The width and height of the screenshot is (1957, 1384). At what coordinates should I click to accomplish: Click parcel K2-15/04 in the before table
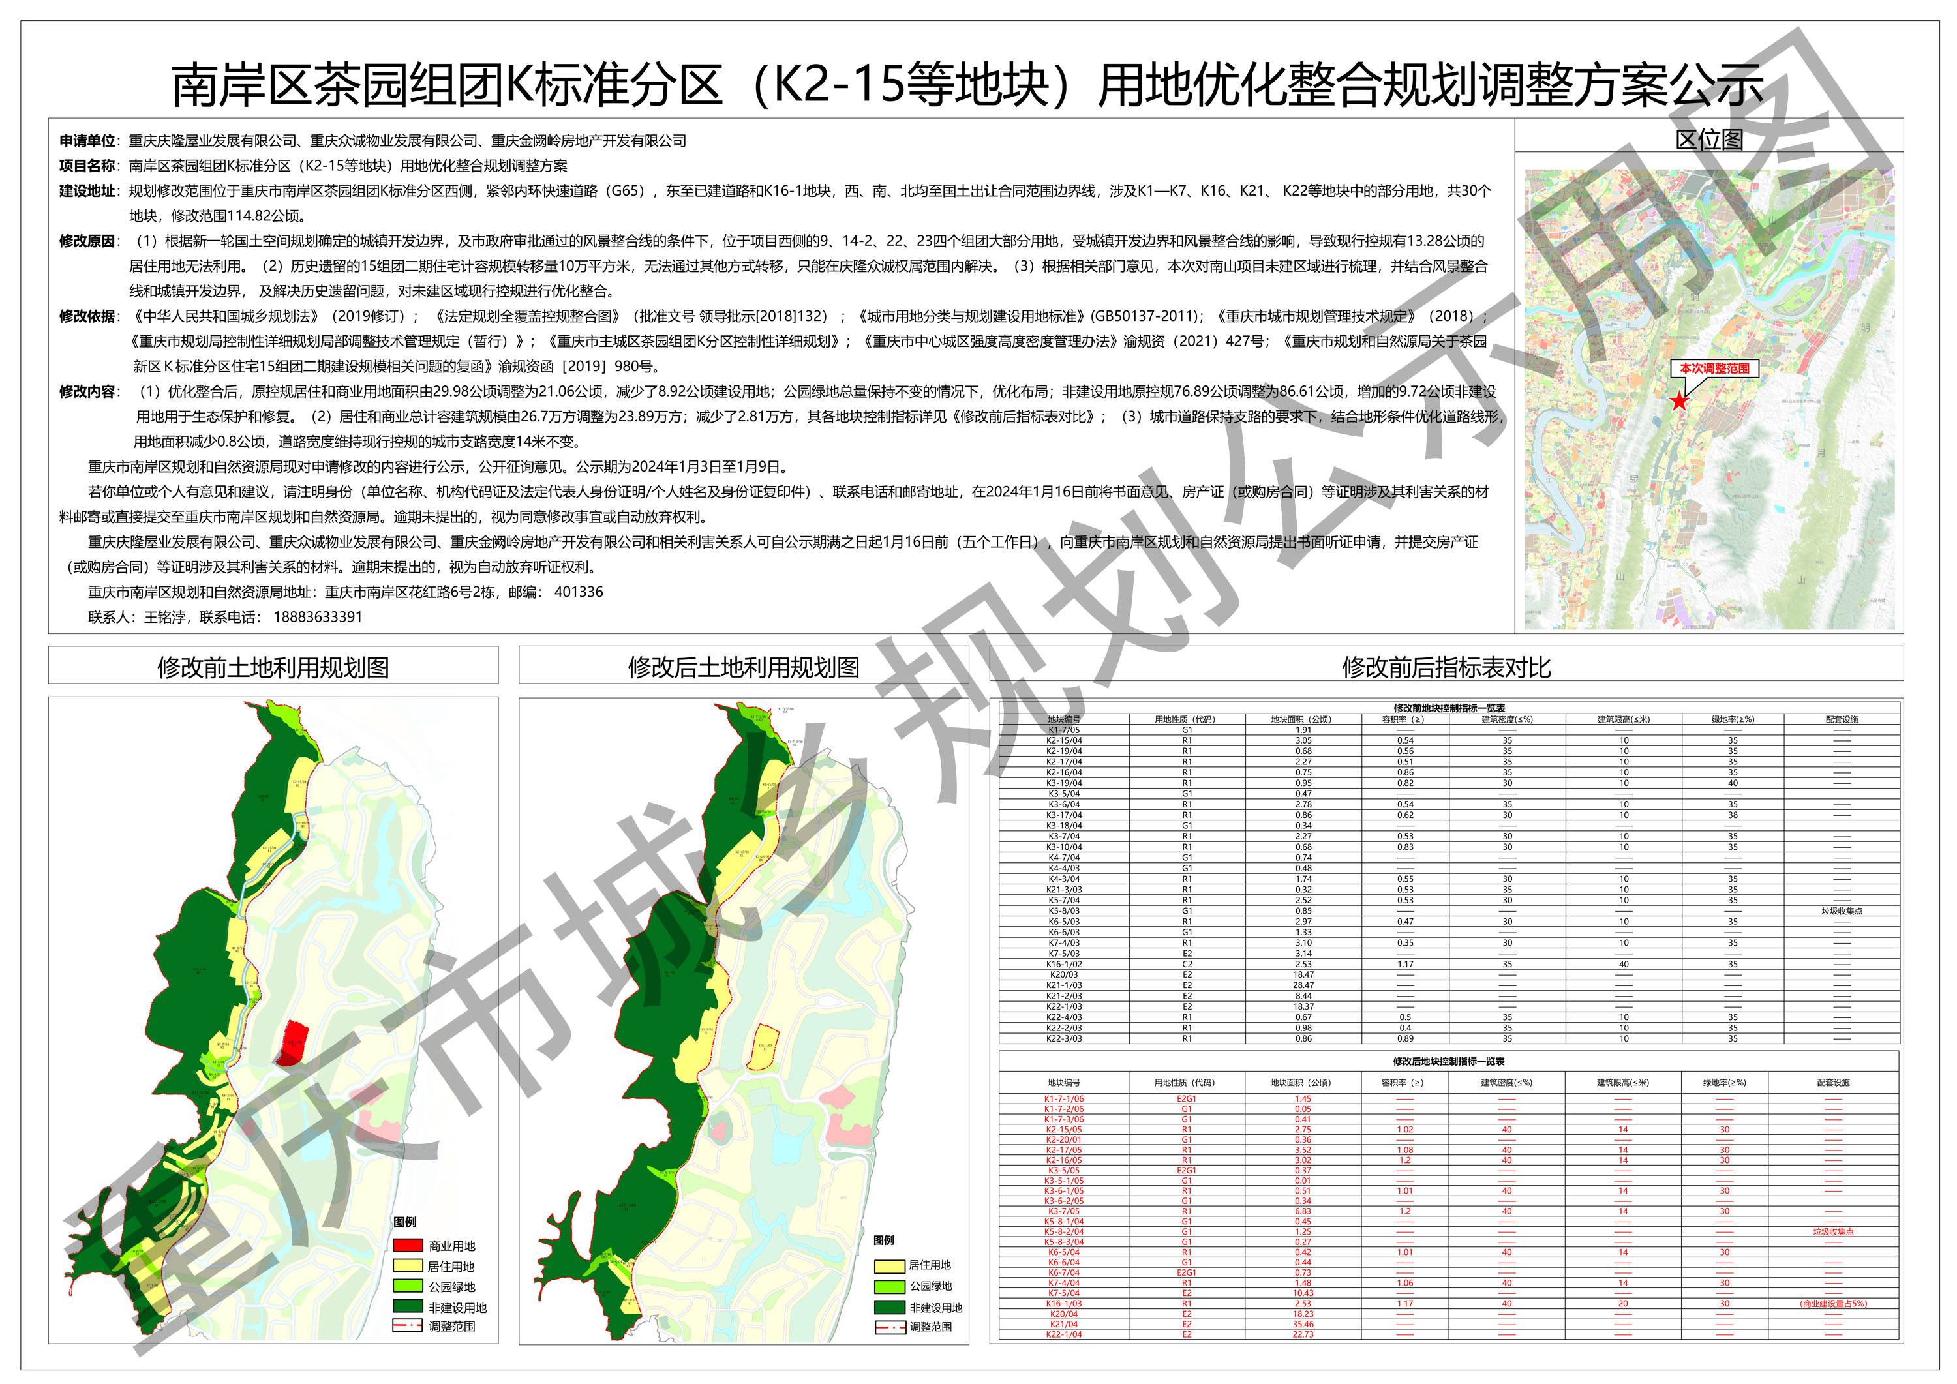[x=1064, y=740]
